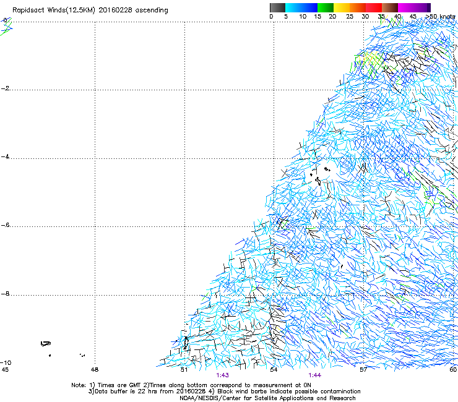Click the longitude label 48
The image size is (458, 402).
point(95,370)
